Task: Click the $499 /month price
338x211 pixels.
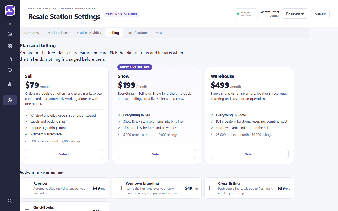Action: (226, 85)
